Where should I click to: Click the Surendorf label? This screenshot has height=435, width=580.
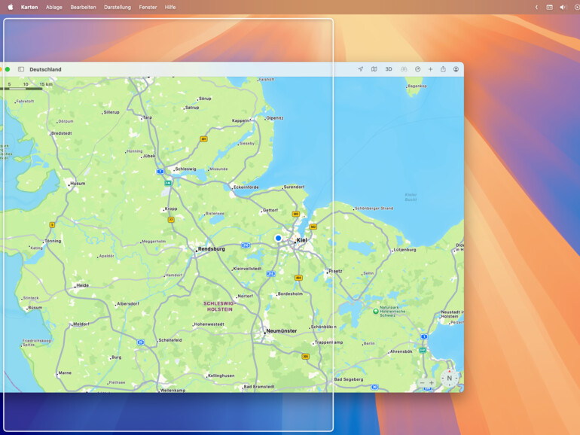tap(294, 187)
